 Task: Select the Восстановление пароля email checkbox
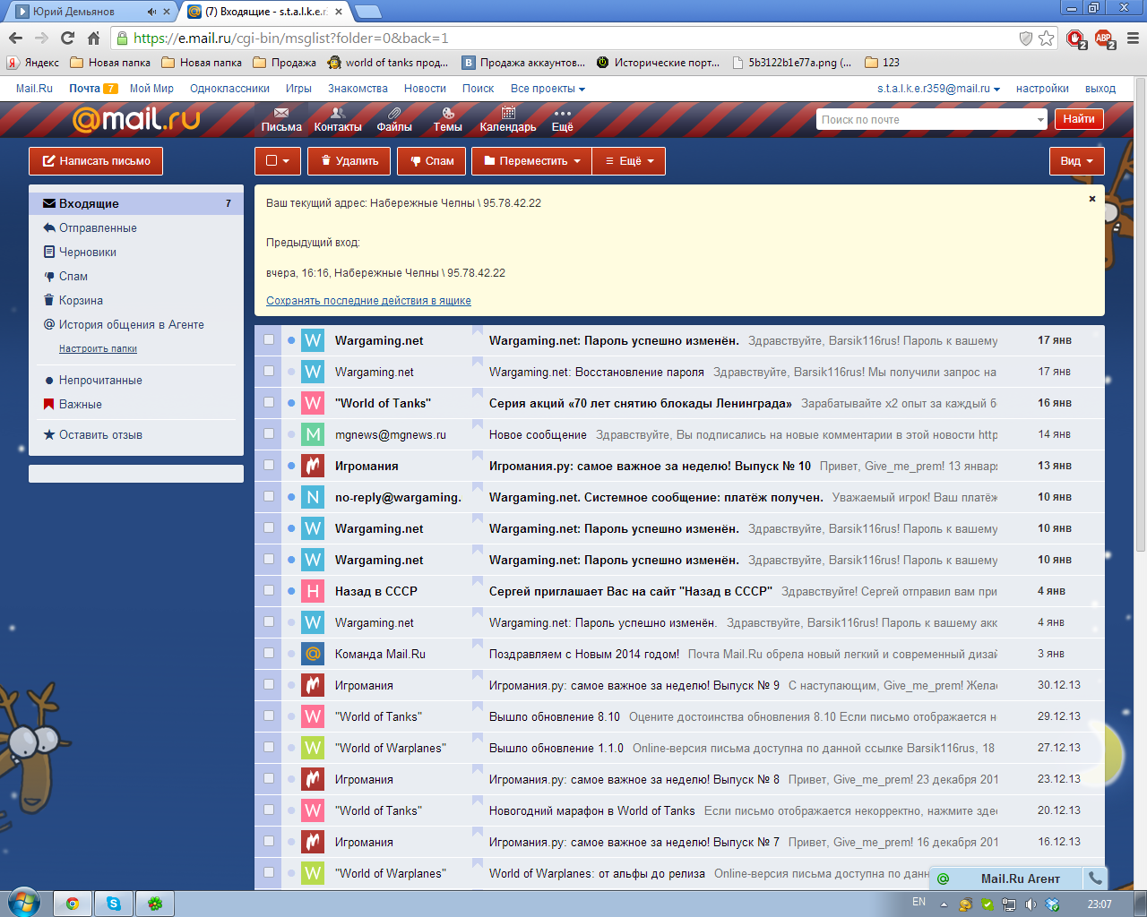pos(269,371)
